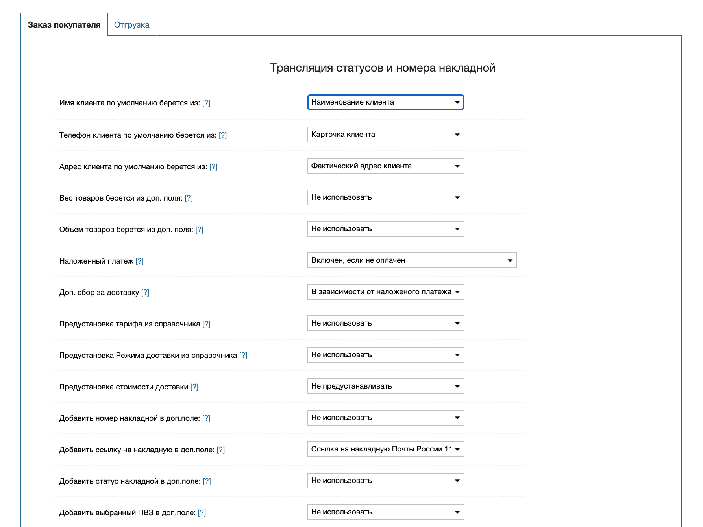
Task: Open help for Добавить выбранный ПВЗ
Action: (x=202, y=513)
